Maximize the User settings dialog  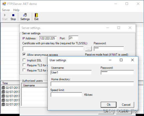click(x=121, y=60)
